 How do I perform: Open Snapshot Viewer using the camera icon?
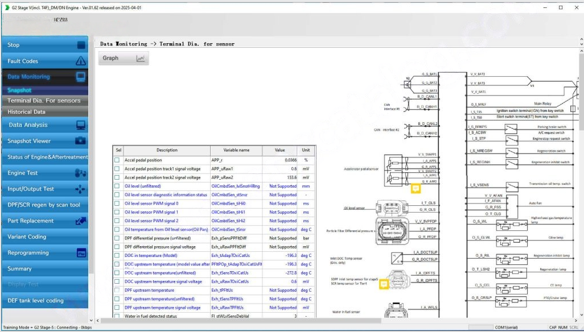pos(81,141)
